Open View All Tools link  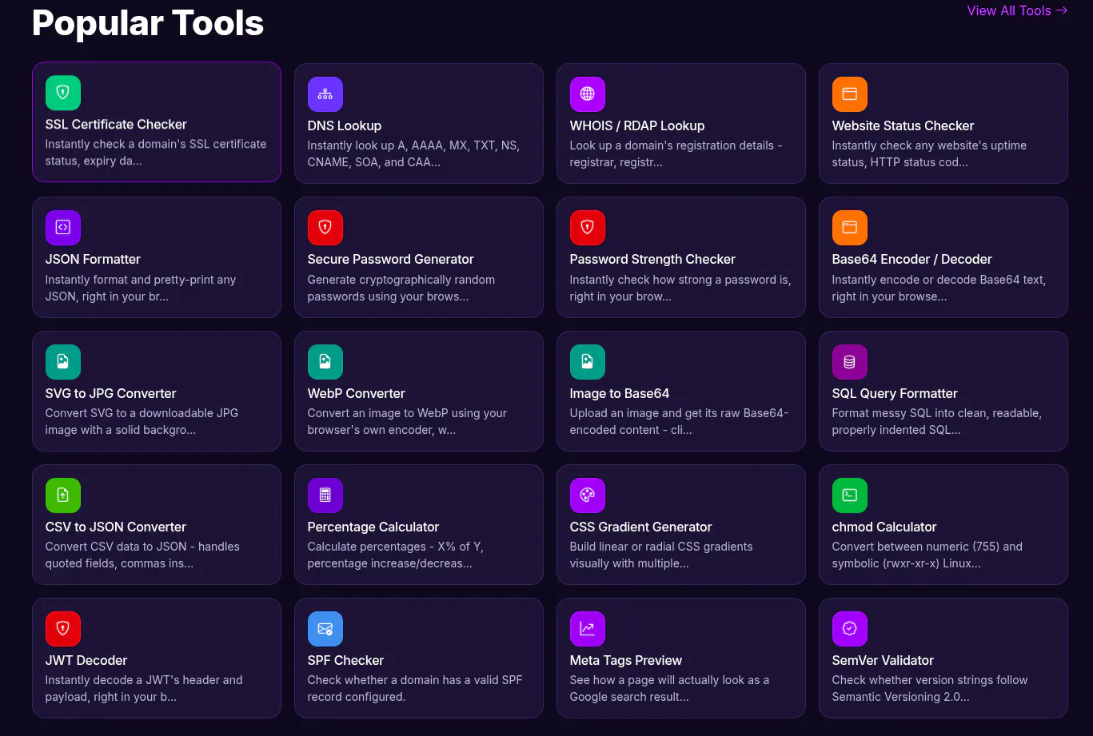pyautogui.click(x=1017, y=10)
